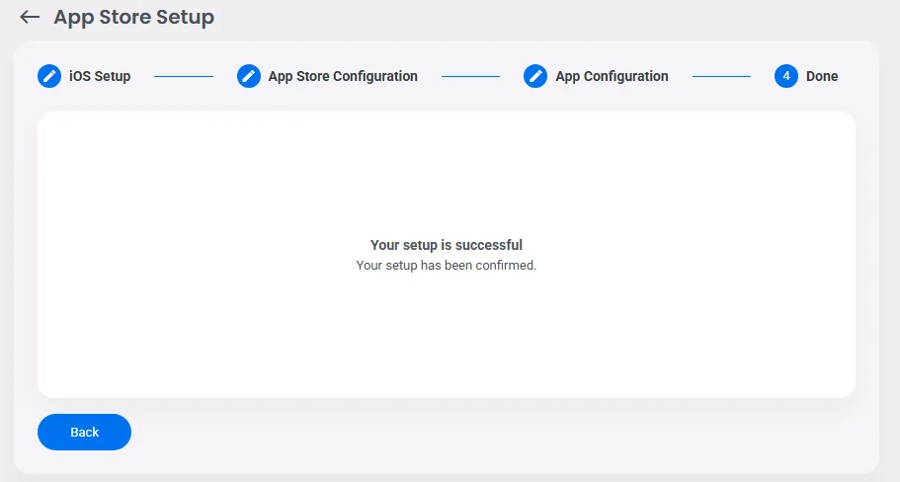This screenshot has height=482, width=900.
Task: Click the App Store Configuration pencil icon
Action: (x=249, y=76)
